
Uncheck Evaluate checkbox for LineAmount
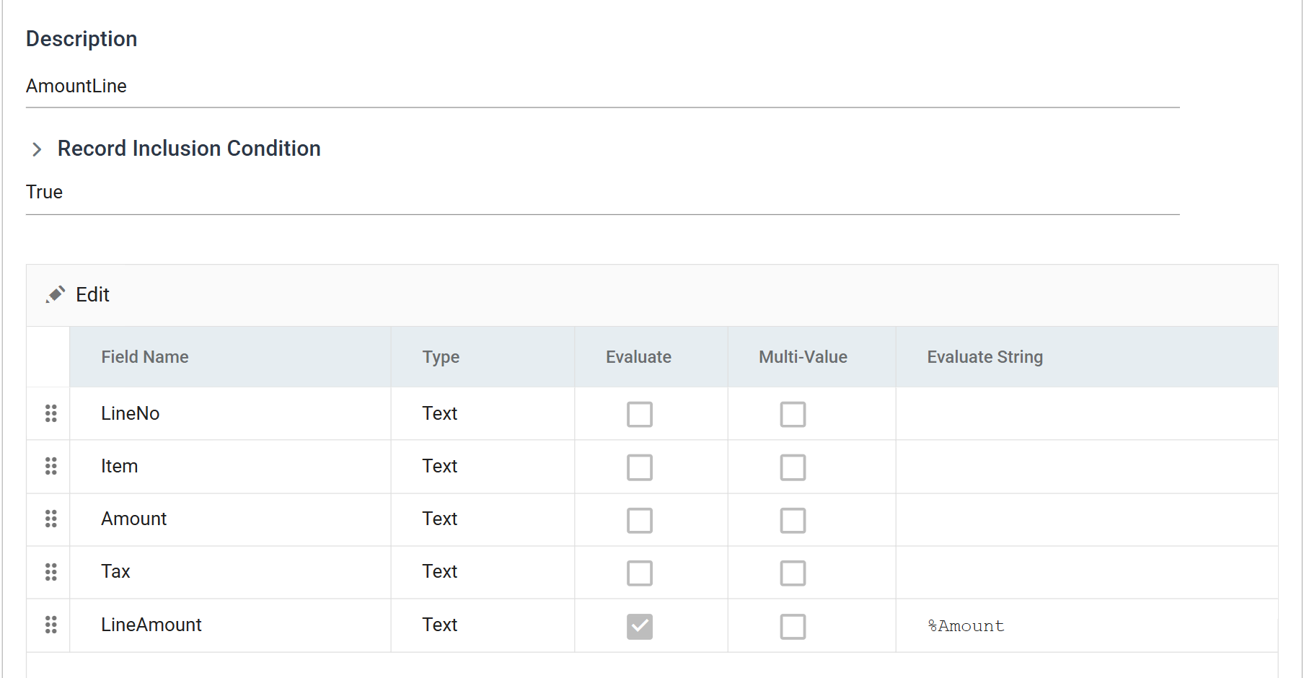[x=640, y=626]
